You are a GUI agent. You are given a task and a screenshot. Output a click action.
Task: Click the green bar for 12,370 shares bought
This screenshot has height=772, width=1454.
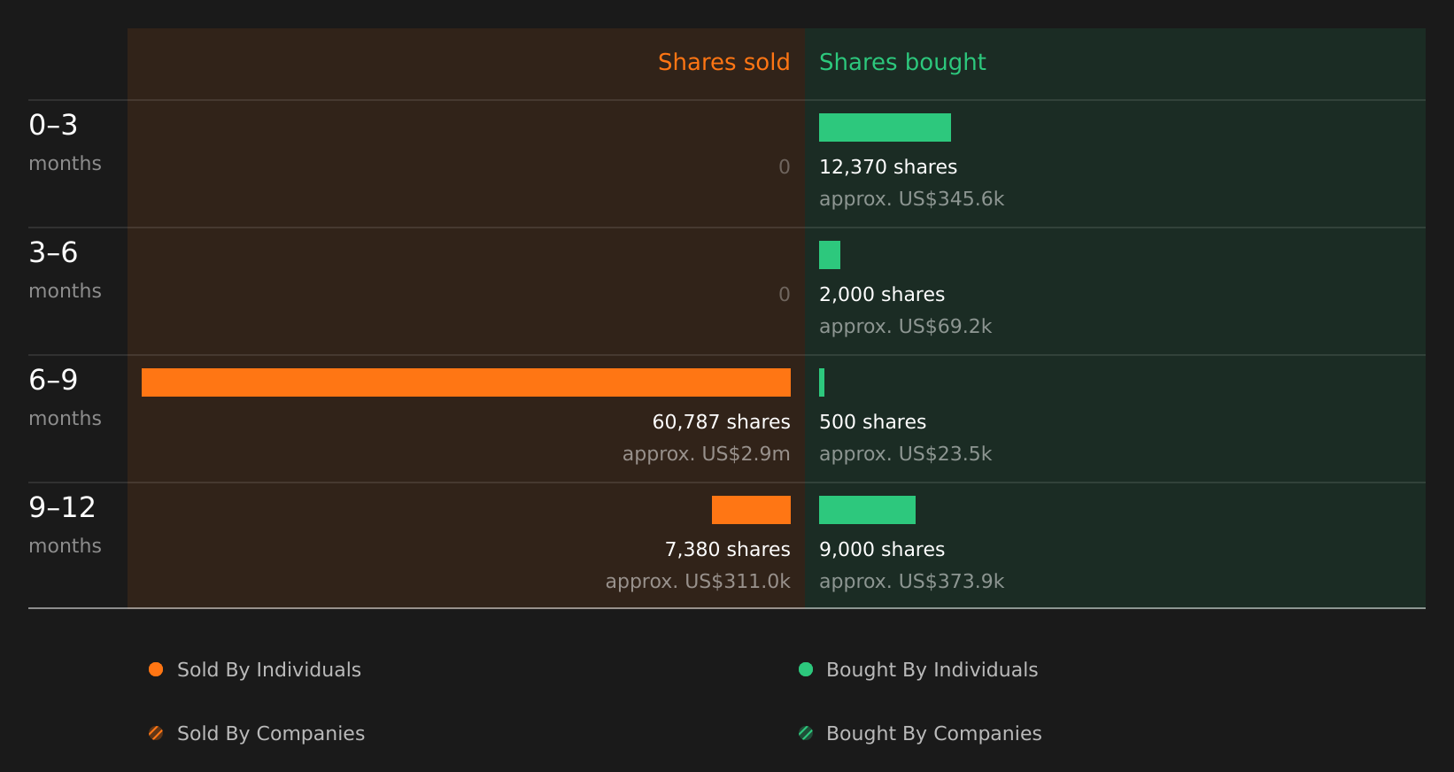click(885, 127)
